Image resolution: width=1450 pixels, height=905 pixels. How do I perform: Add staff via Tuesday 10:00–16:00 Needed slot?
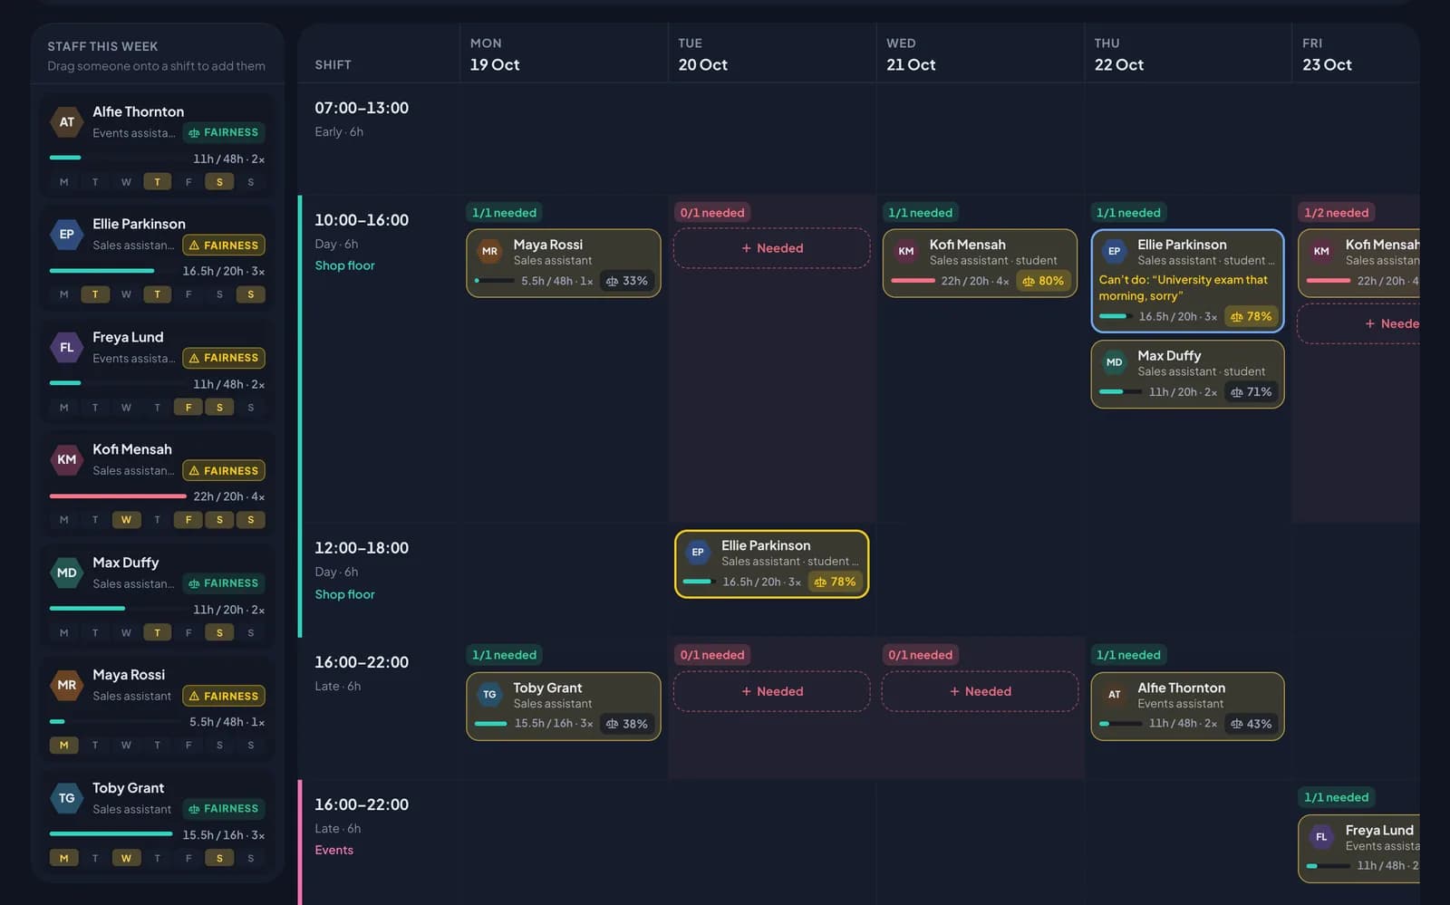(772, 248)
